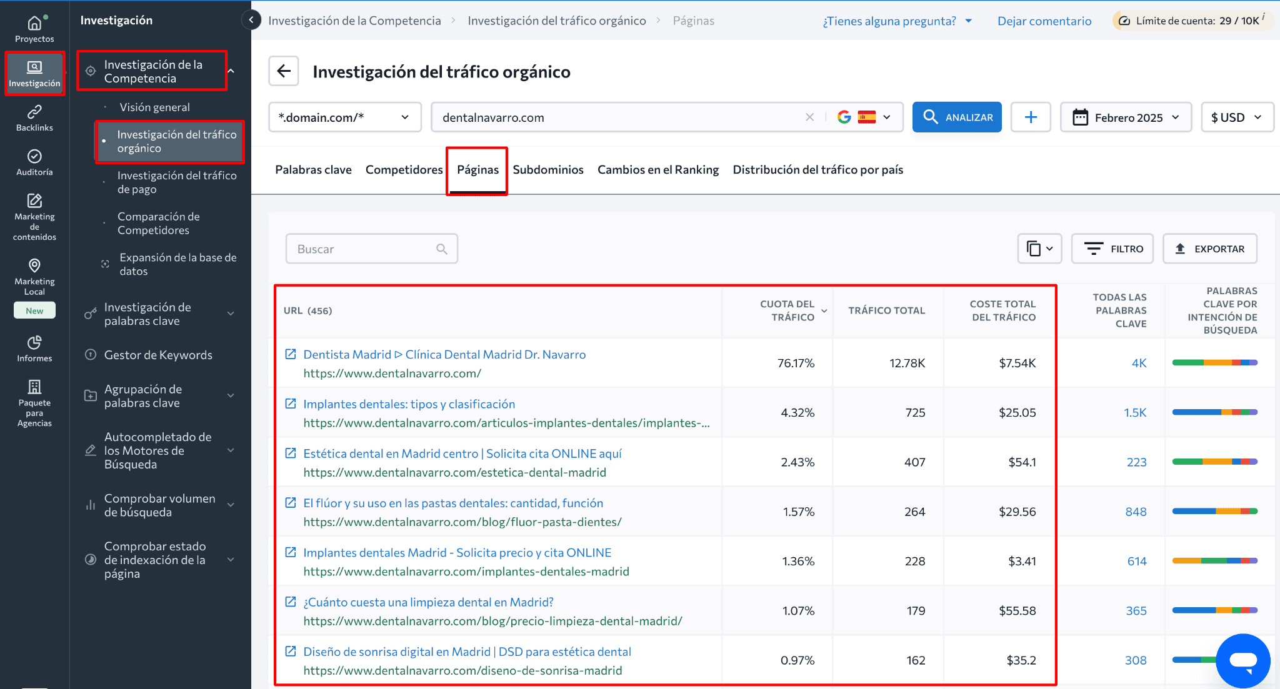Image resolution: width=1280 pixels, height=689 pixels.
Task: Click the FILTRO button
Action: pos(1112,249)
